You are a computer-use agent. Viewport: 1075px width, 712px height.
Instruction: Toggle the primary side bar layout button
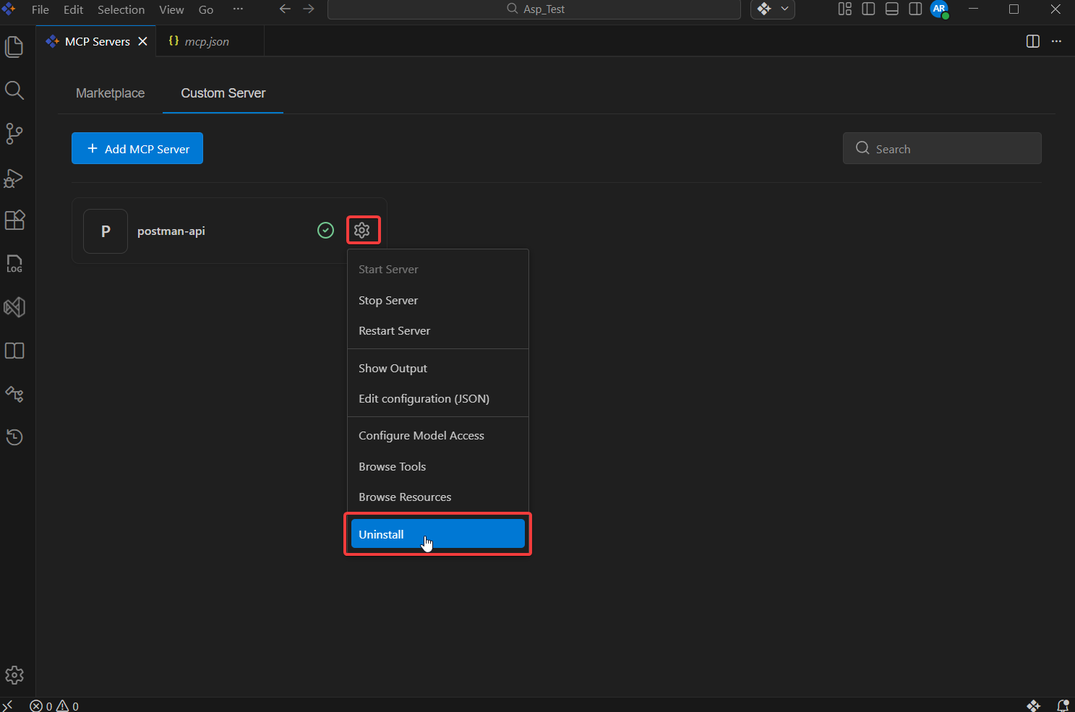[868, 9]
